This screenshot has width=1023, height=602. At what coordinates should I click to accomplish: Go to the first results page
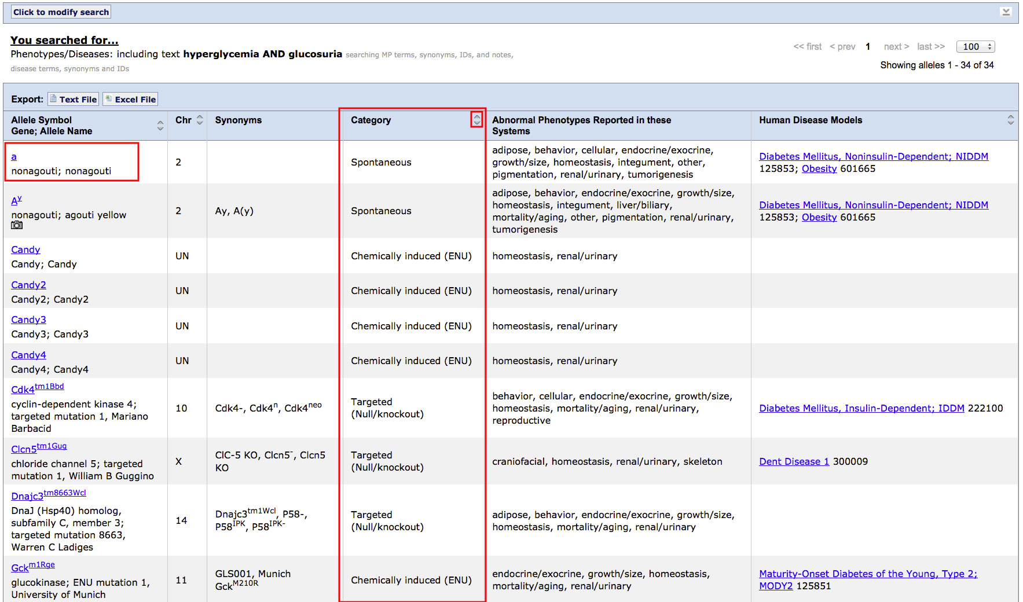(807, 47)
